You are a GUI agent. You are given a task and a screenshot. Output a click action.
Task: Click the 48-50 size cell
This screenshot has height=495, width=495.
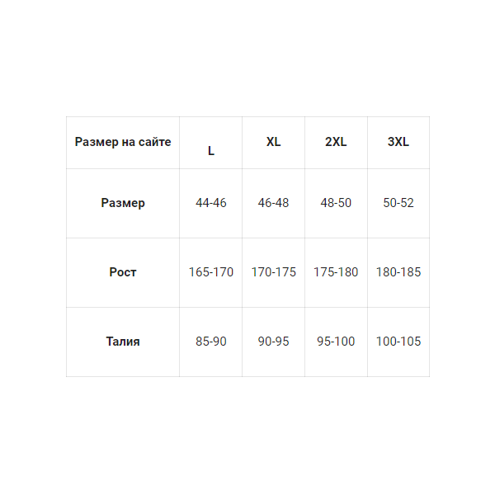point(336,203)
